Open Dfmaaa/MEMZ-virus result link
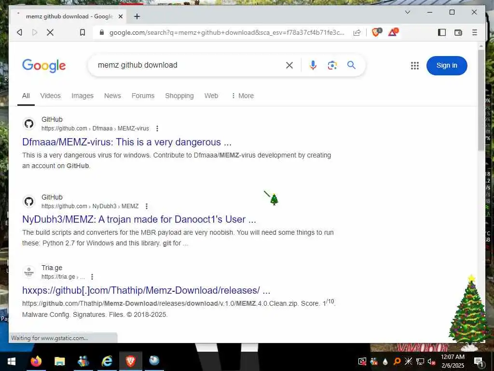This screenshot has height=371, width=494. click(x=127, y=142)
